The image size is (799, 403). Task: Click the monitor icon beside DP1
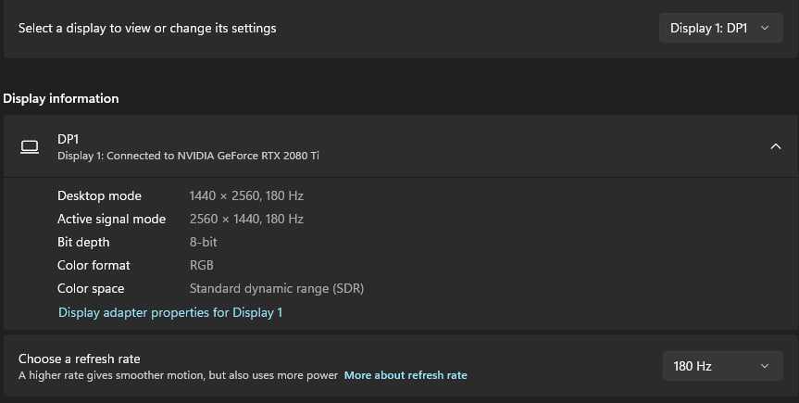point(30,146)
